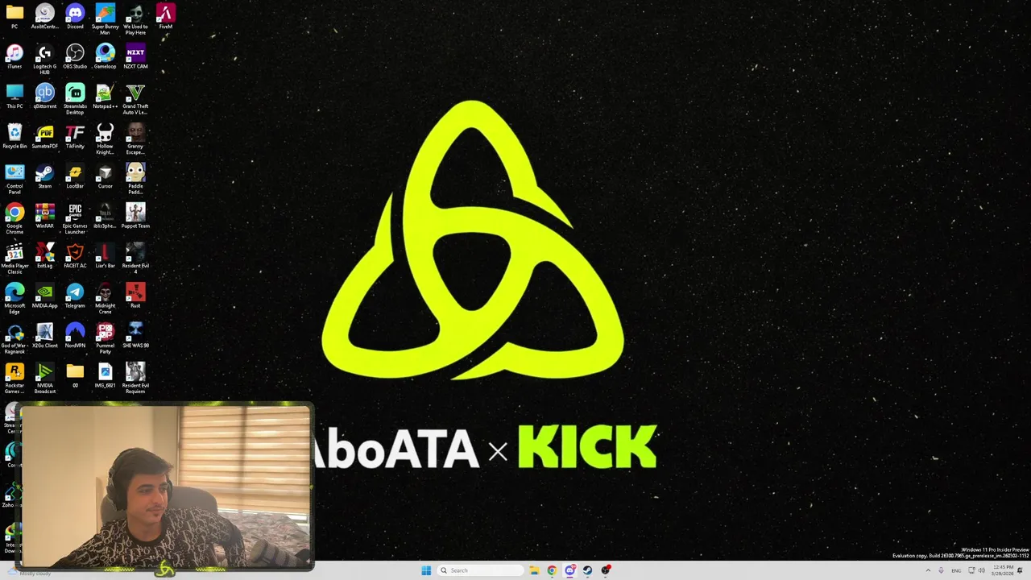
Task: Open NVIDIA App shortcut
Action: point(45,296)
